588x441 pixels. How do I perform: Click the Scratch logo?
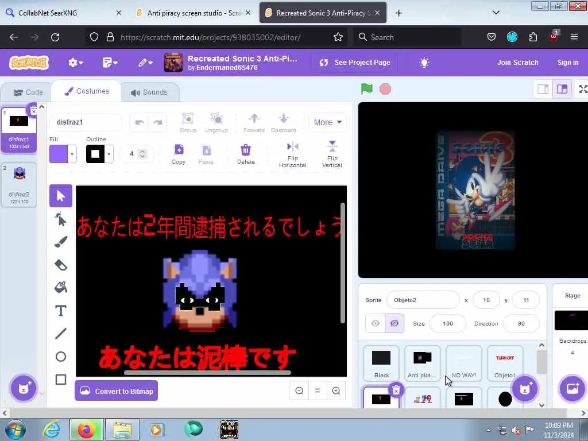pyautogui.click(x=29, y=63)
